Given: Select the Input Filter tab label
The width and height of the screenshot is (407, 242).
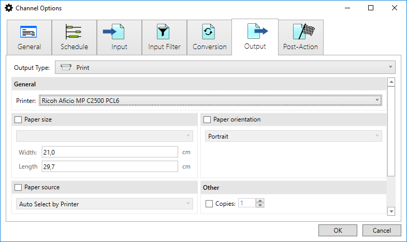Looking at the screenshot, I should (x=164, y=47).
